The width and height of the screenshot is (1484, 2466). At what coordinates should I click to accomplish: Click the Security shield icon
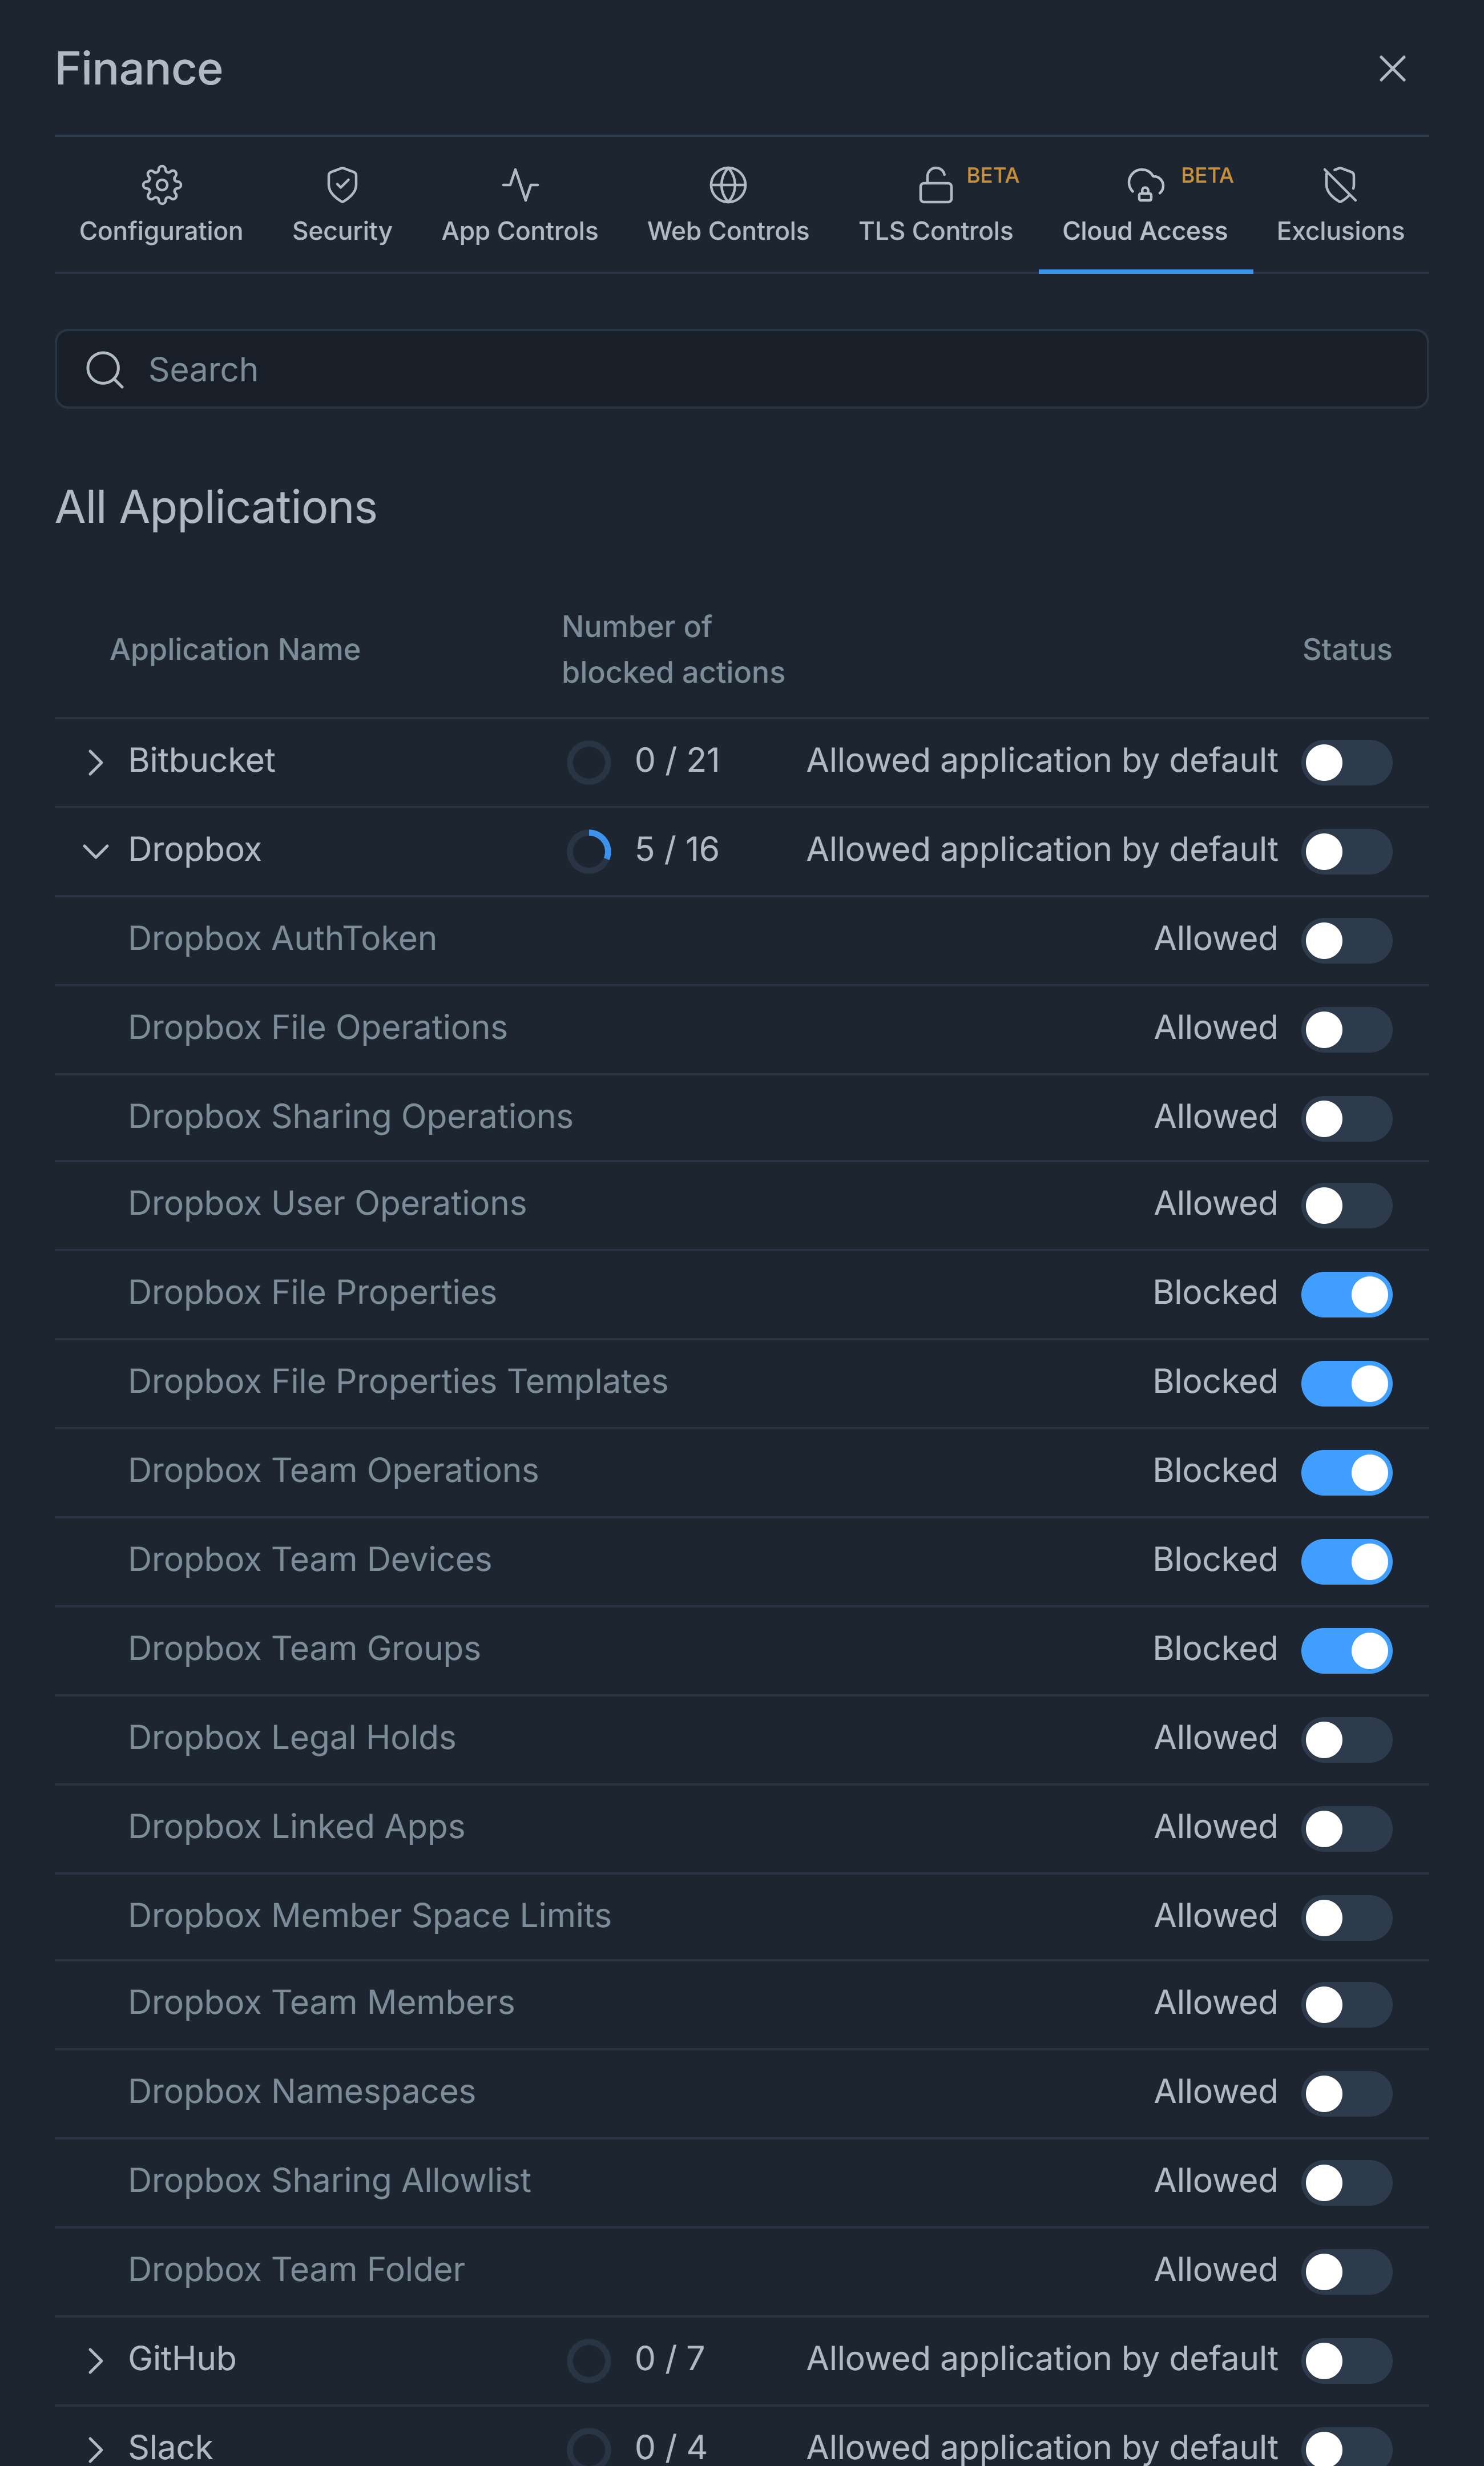(x=342, y=185)
